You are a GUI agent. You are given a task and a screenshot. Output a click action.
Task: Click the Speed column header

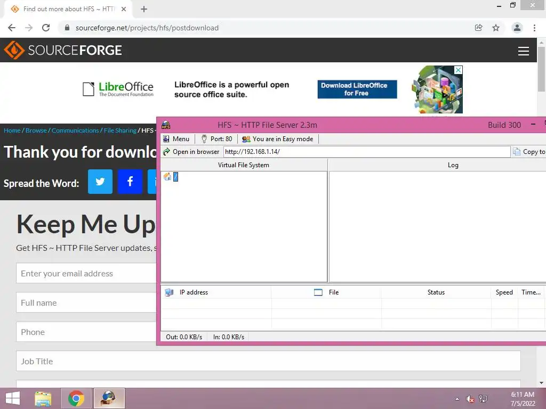[504, 292]
